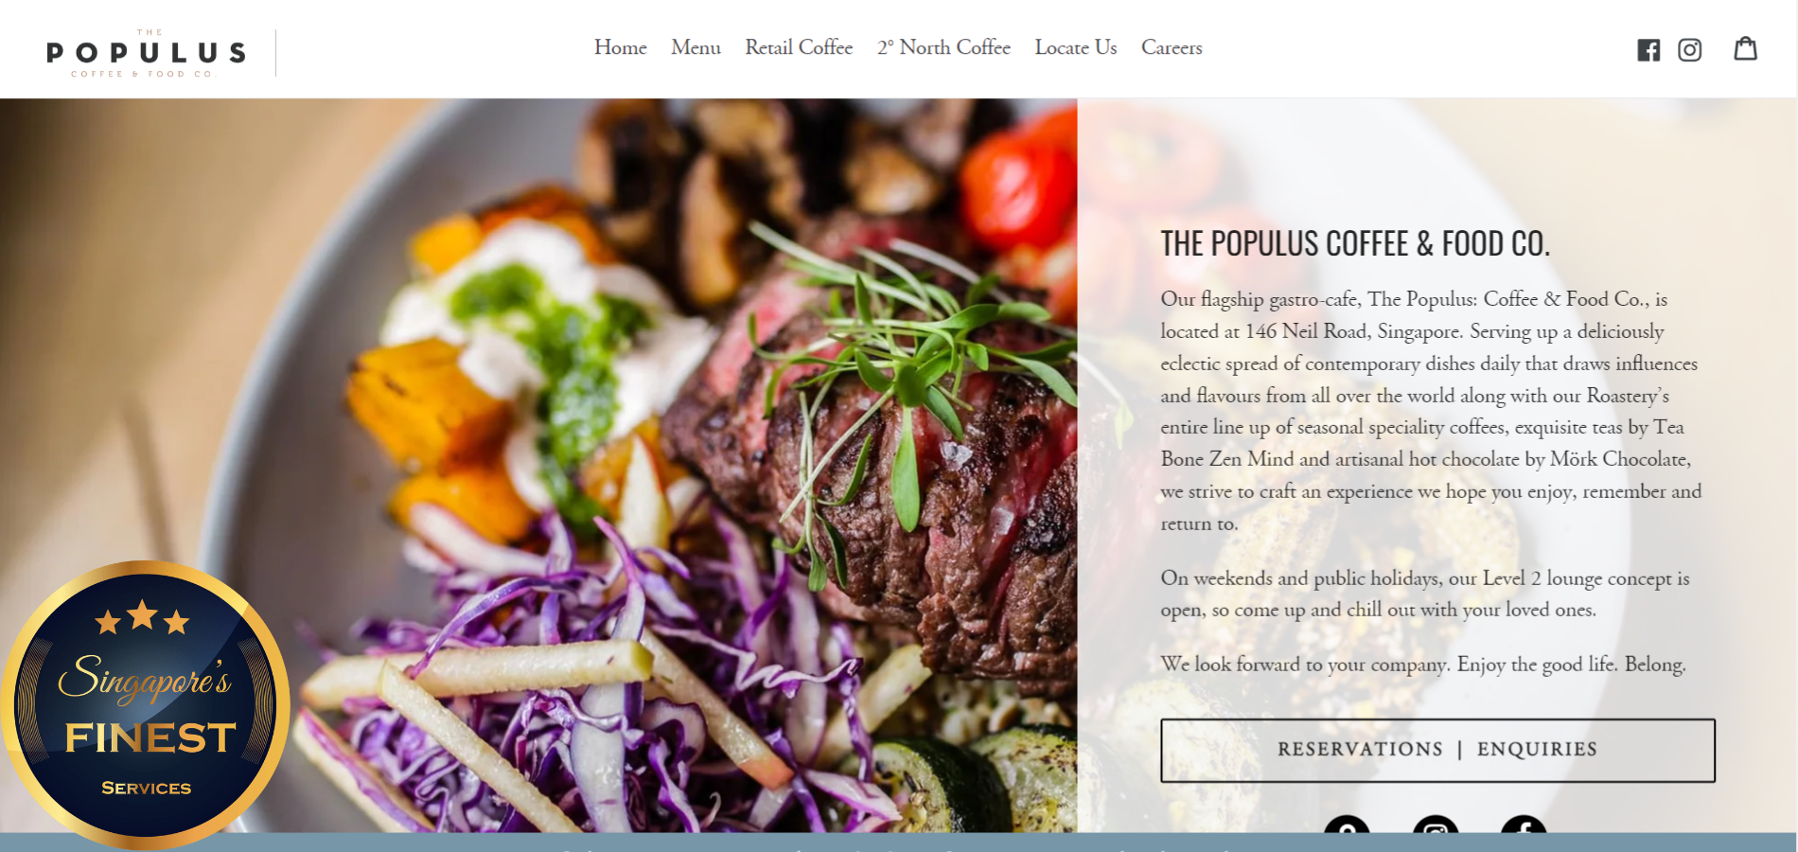The image size is (1798, 852).
Task: Open the Menu navigation item
Action: (696, 47)
